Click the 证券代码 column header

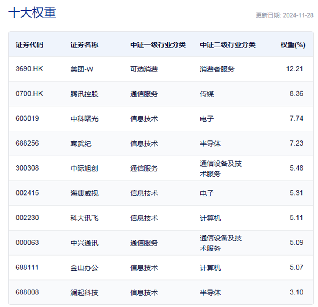(x=29, y=45)
